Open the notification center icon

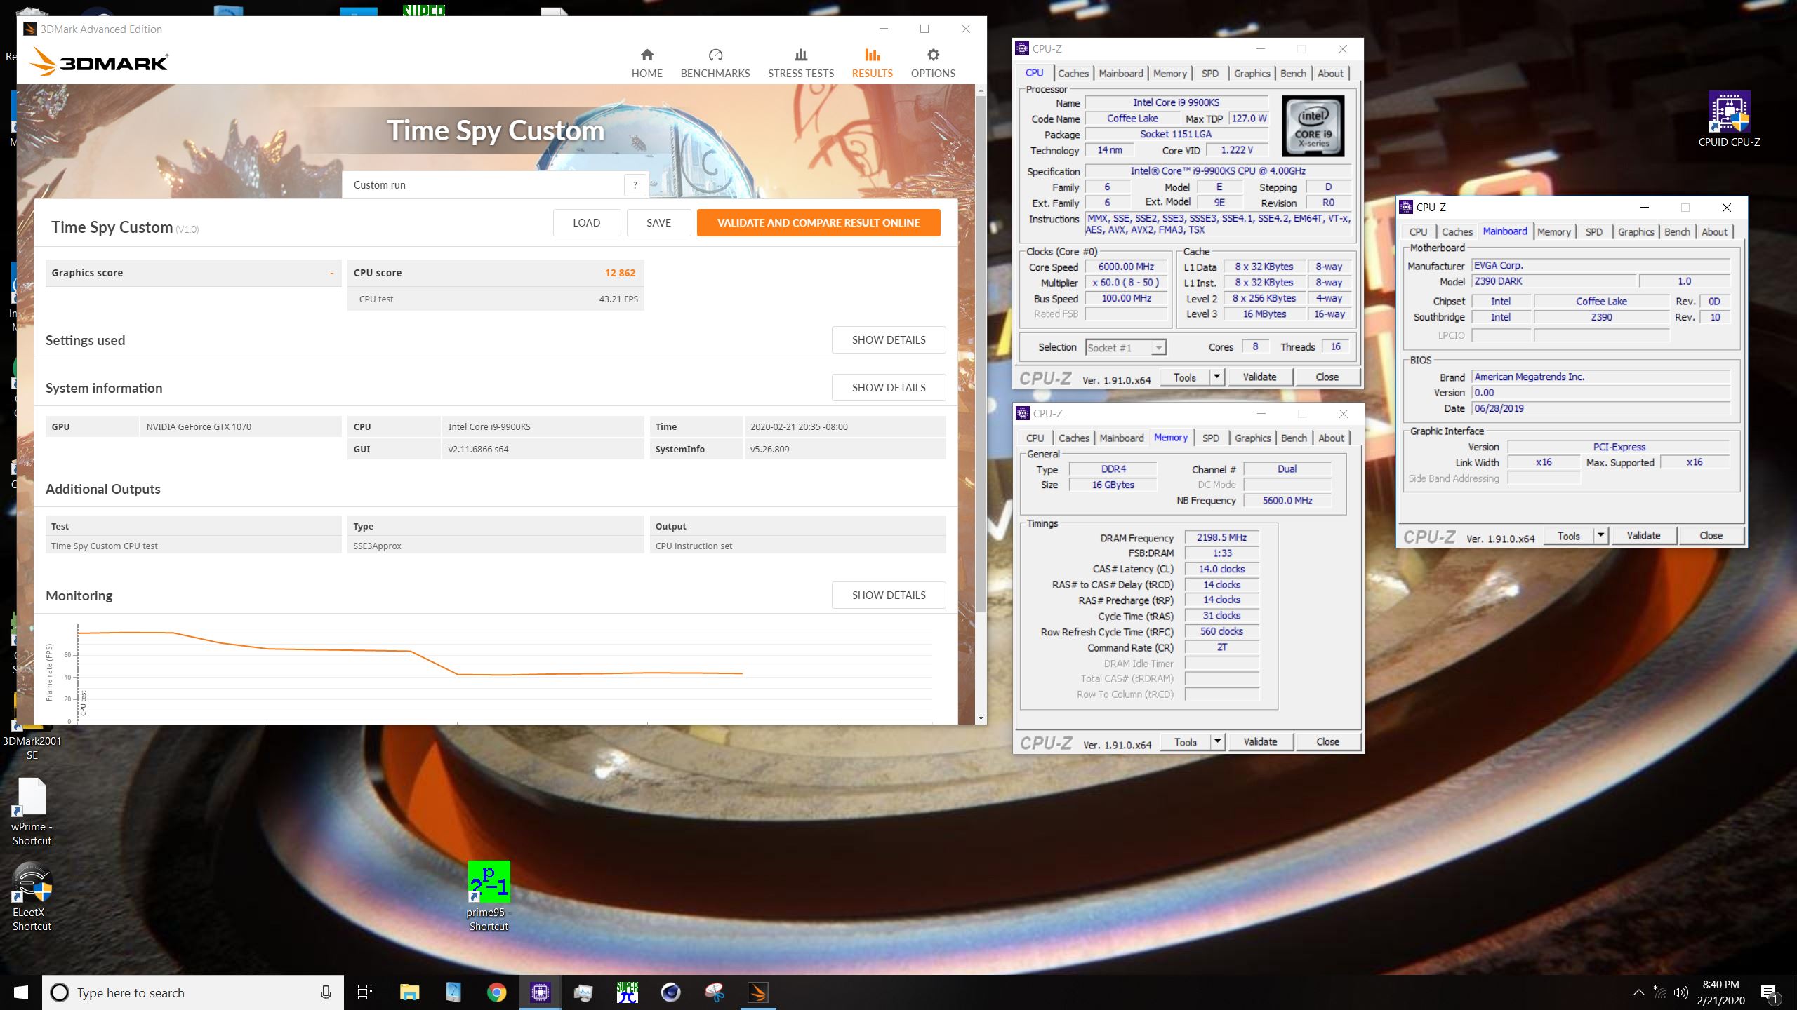tap(1770, 993)
